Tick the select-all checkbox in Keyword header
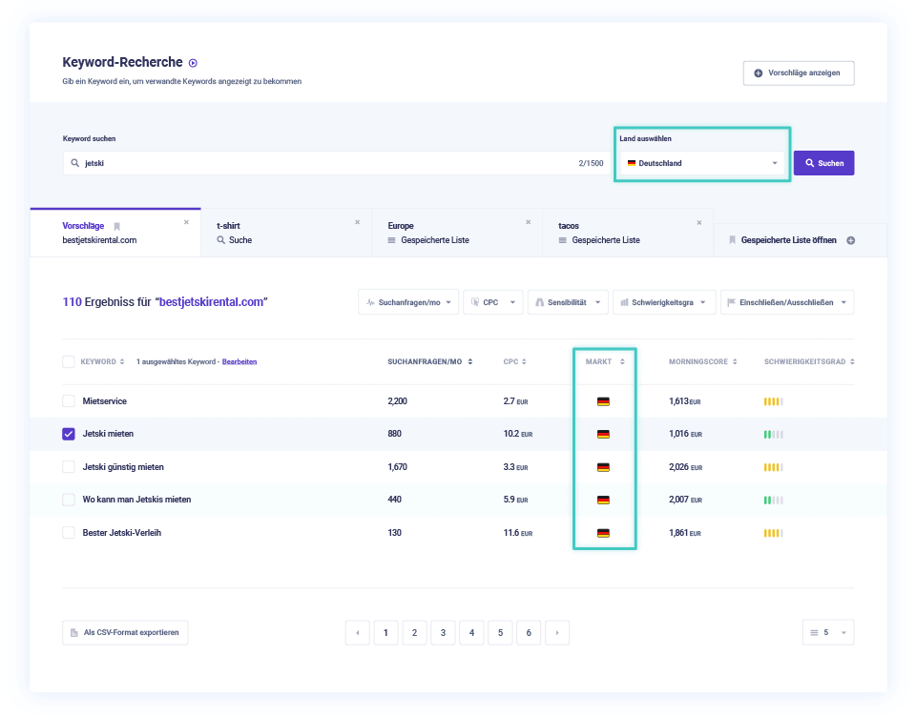 (69, 362)
